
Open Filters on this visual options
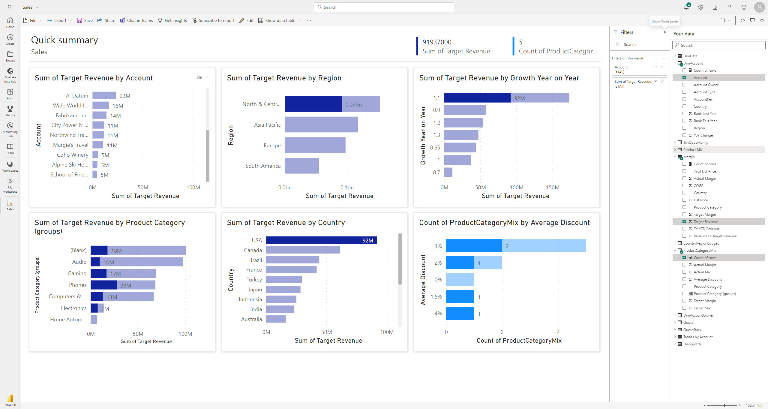[x=664, y=58]
